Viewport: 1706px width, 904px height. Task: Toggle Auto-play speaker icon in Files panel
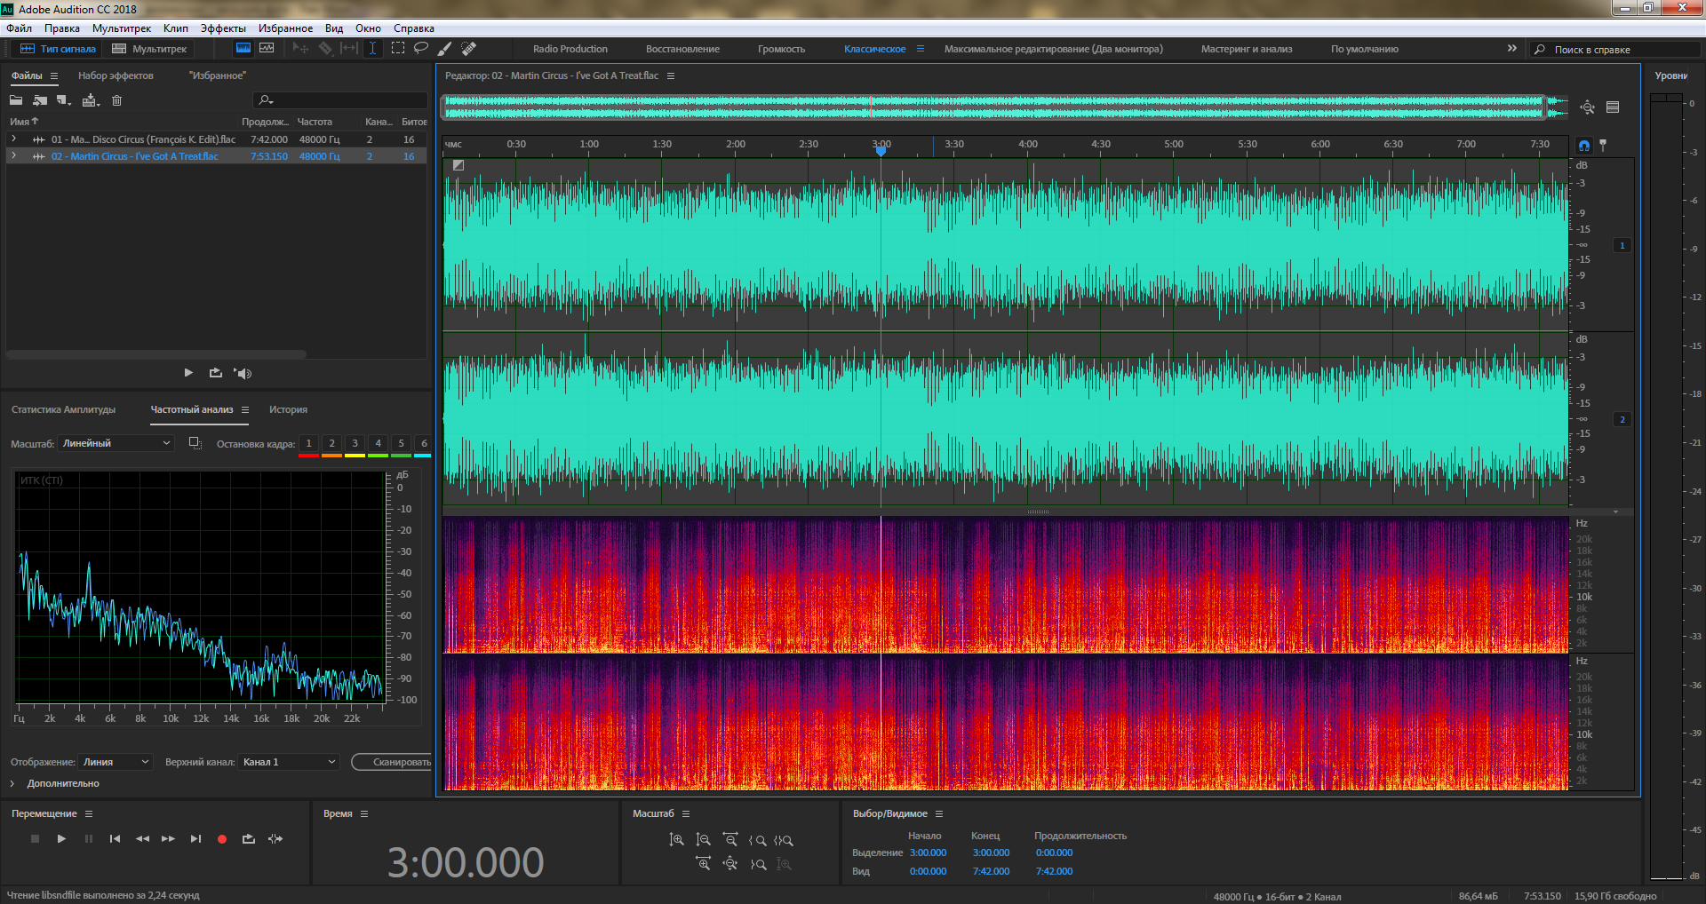pyautogui.click(x=243, y=373)
